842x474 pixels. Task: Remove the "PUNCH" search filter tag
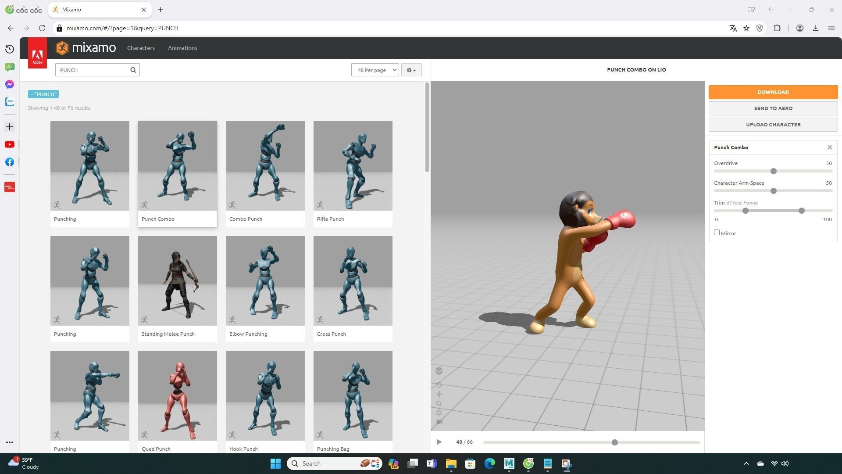pyautogui.click(x=43, y=94)
